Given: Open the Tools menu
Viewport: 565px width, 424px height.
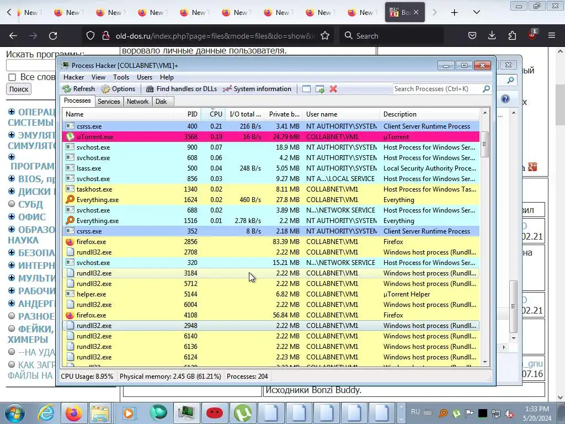Looking at the screenshot, I should [x=121, y=77].
